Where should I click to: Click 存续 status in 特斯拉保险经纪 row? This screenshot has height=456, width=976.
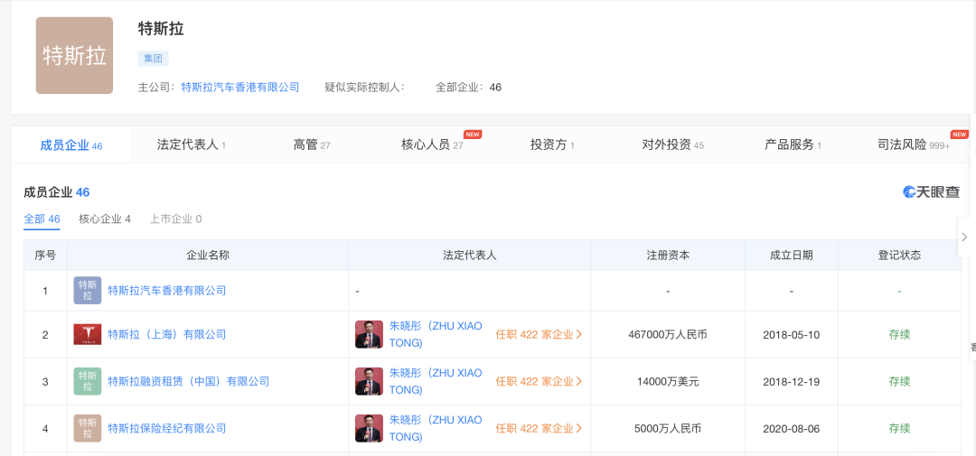click(899, 428)
